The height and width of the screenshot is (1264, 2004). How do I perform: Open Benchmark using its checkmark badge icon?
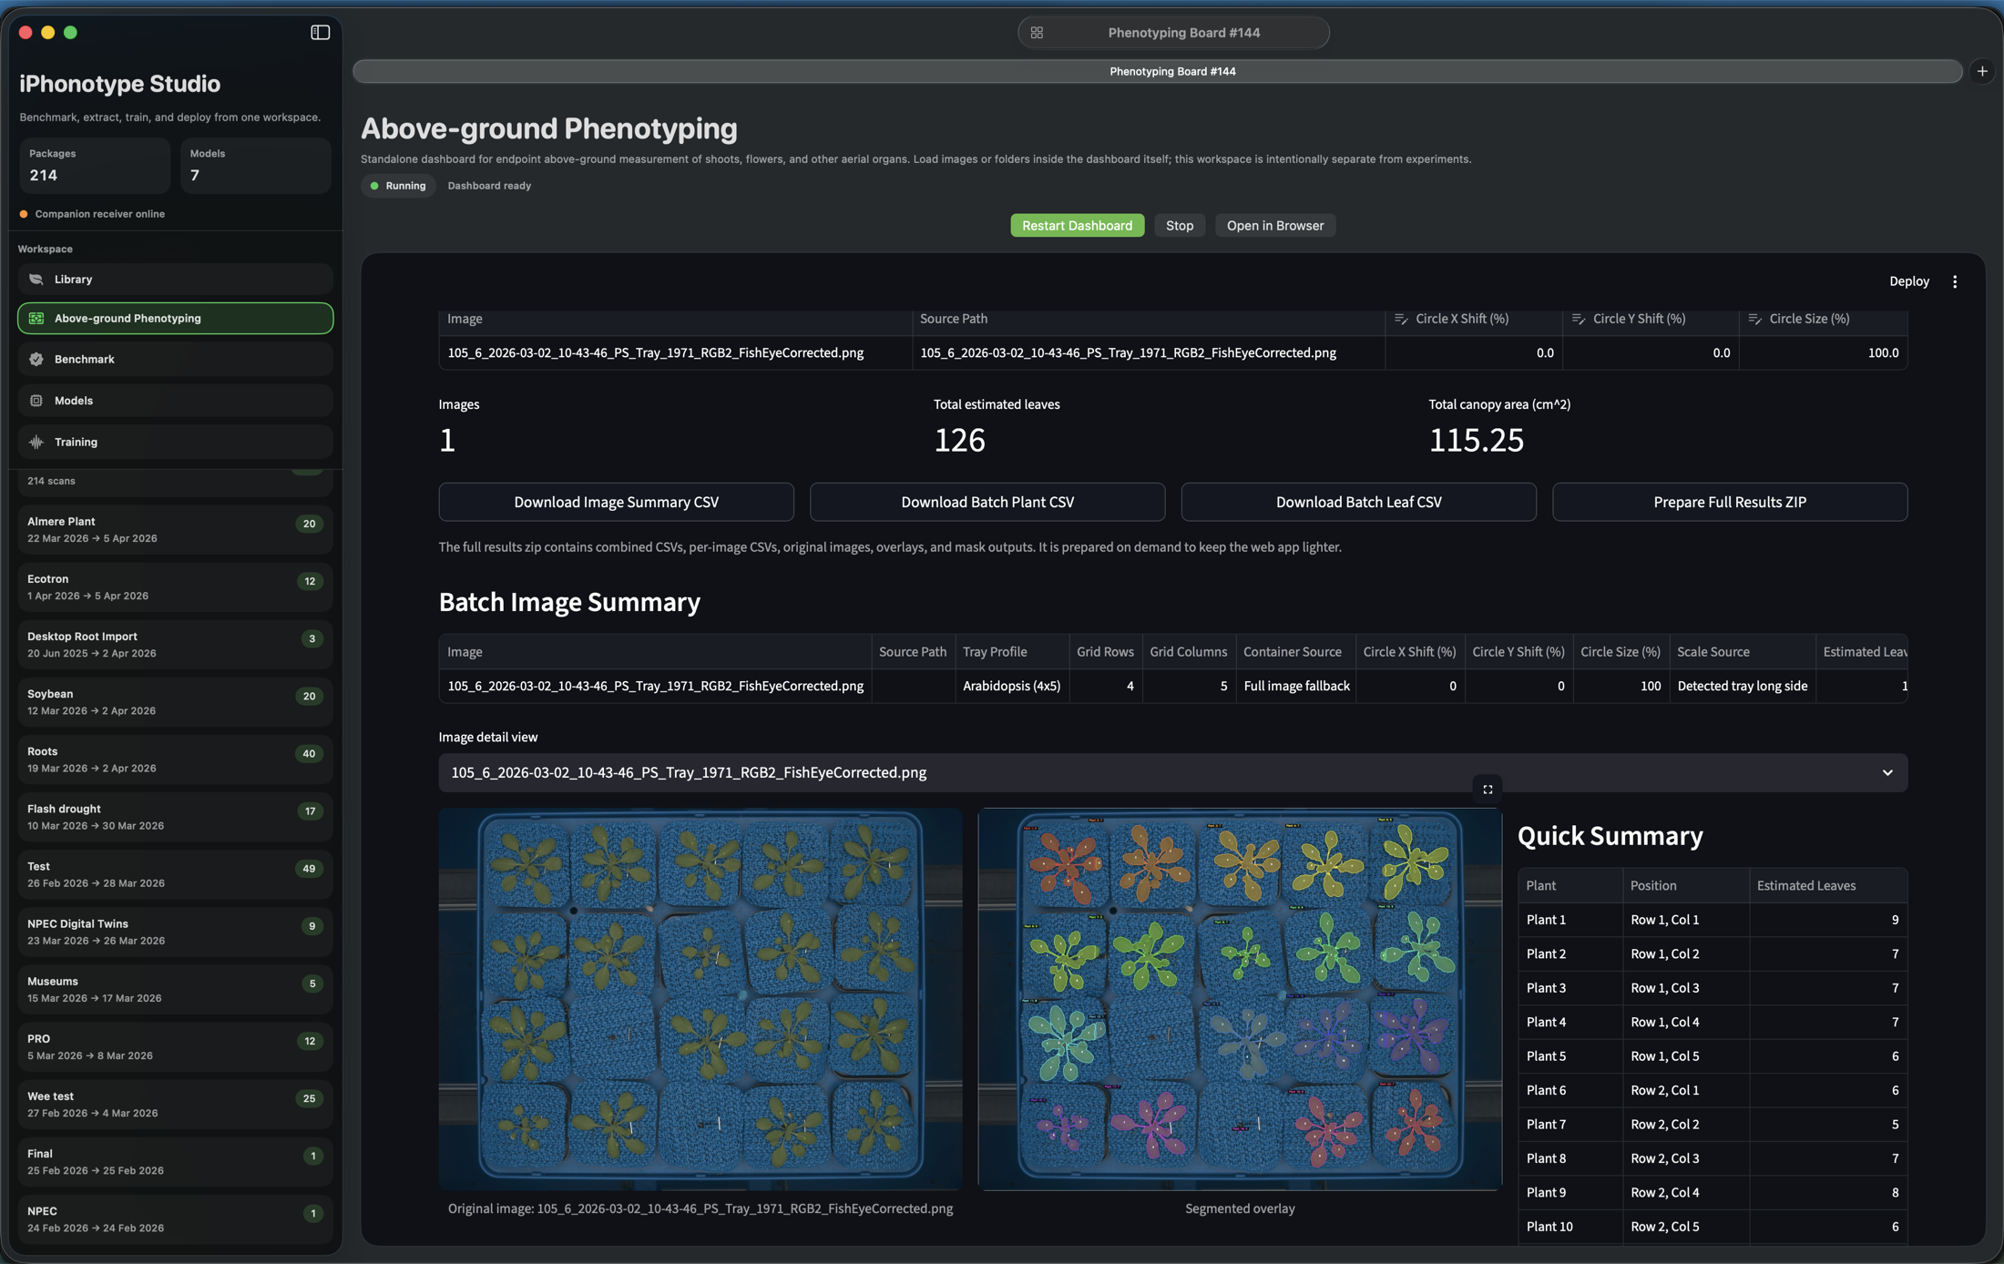click(x=36, y=359)
